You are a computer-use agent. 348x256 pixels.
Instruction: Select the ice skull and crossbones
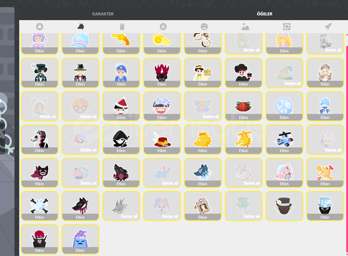(40, 206)
